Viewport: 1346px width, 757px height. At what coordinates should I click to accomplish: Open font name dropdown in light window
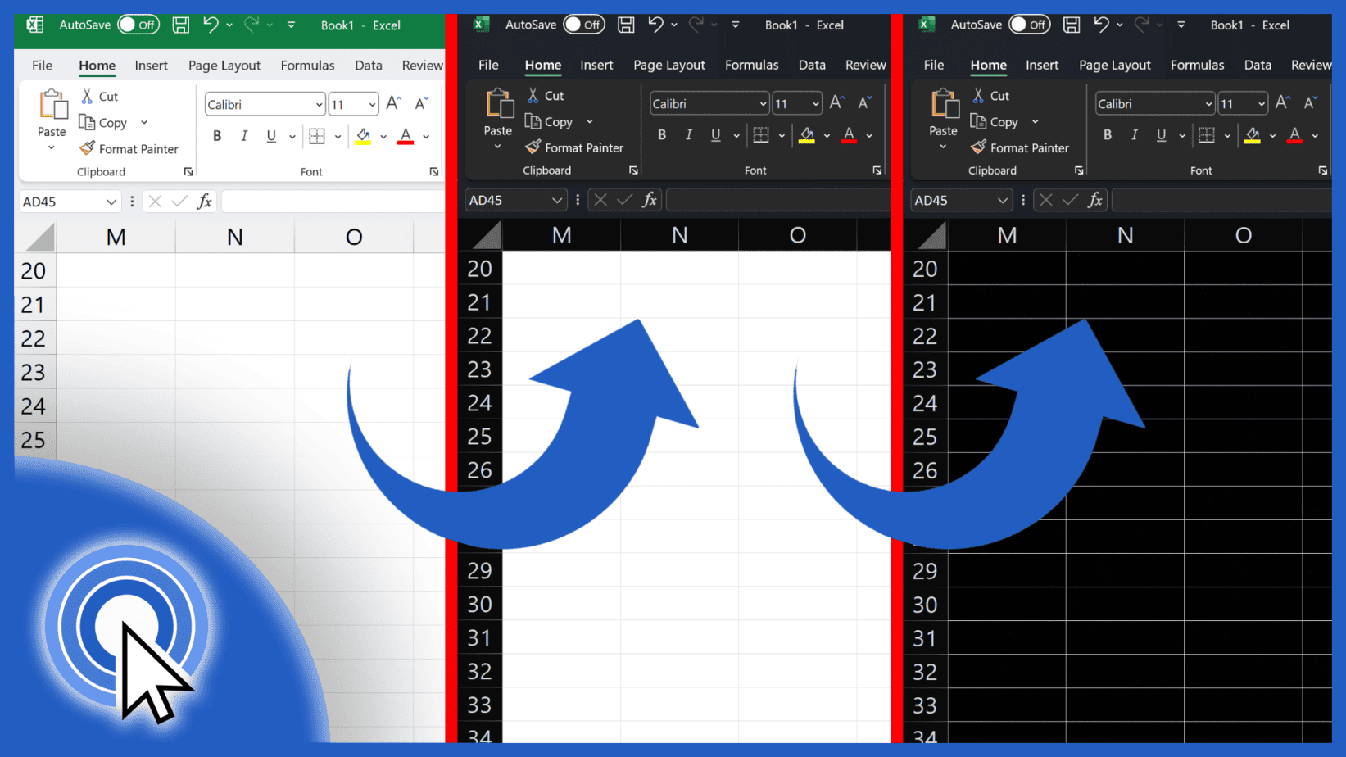pos(319,105)
